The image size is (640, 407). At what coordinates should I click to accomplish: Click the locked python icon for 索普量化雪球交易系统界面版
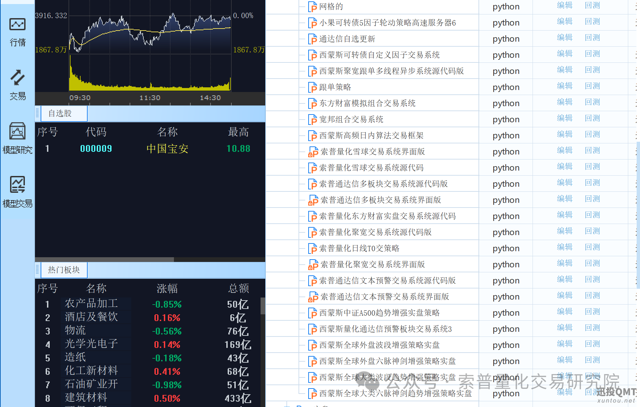[x=313, y=152]
